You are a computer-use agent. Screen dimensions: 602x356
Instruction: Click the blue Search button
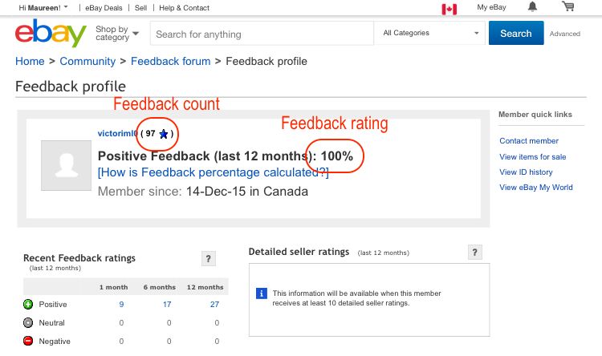pyautogui.click(x=515, y=34)
